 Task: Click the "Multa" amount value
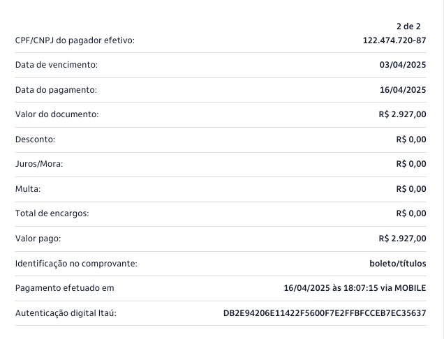(x=410, y=189)
